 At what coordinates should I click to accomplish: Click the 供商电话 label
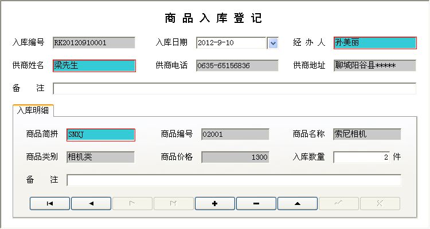171,65
